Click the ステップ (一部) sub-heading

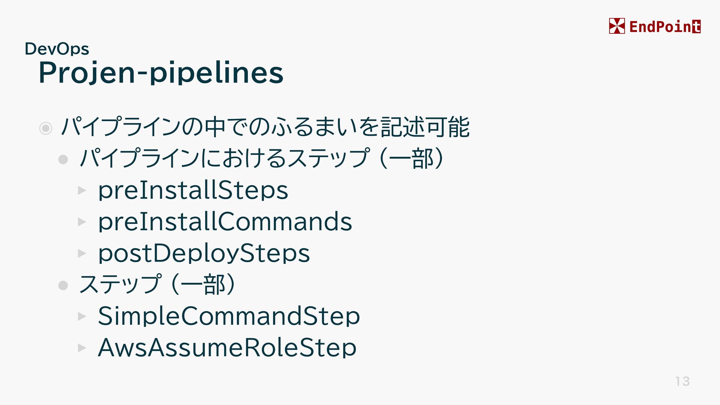click(157, 284)
